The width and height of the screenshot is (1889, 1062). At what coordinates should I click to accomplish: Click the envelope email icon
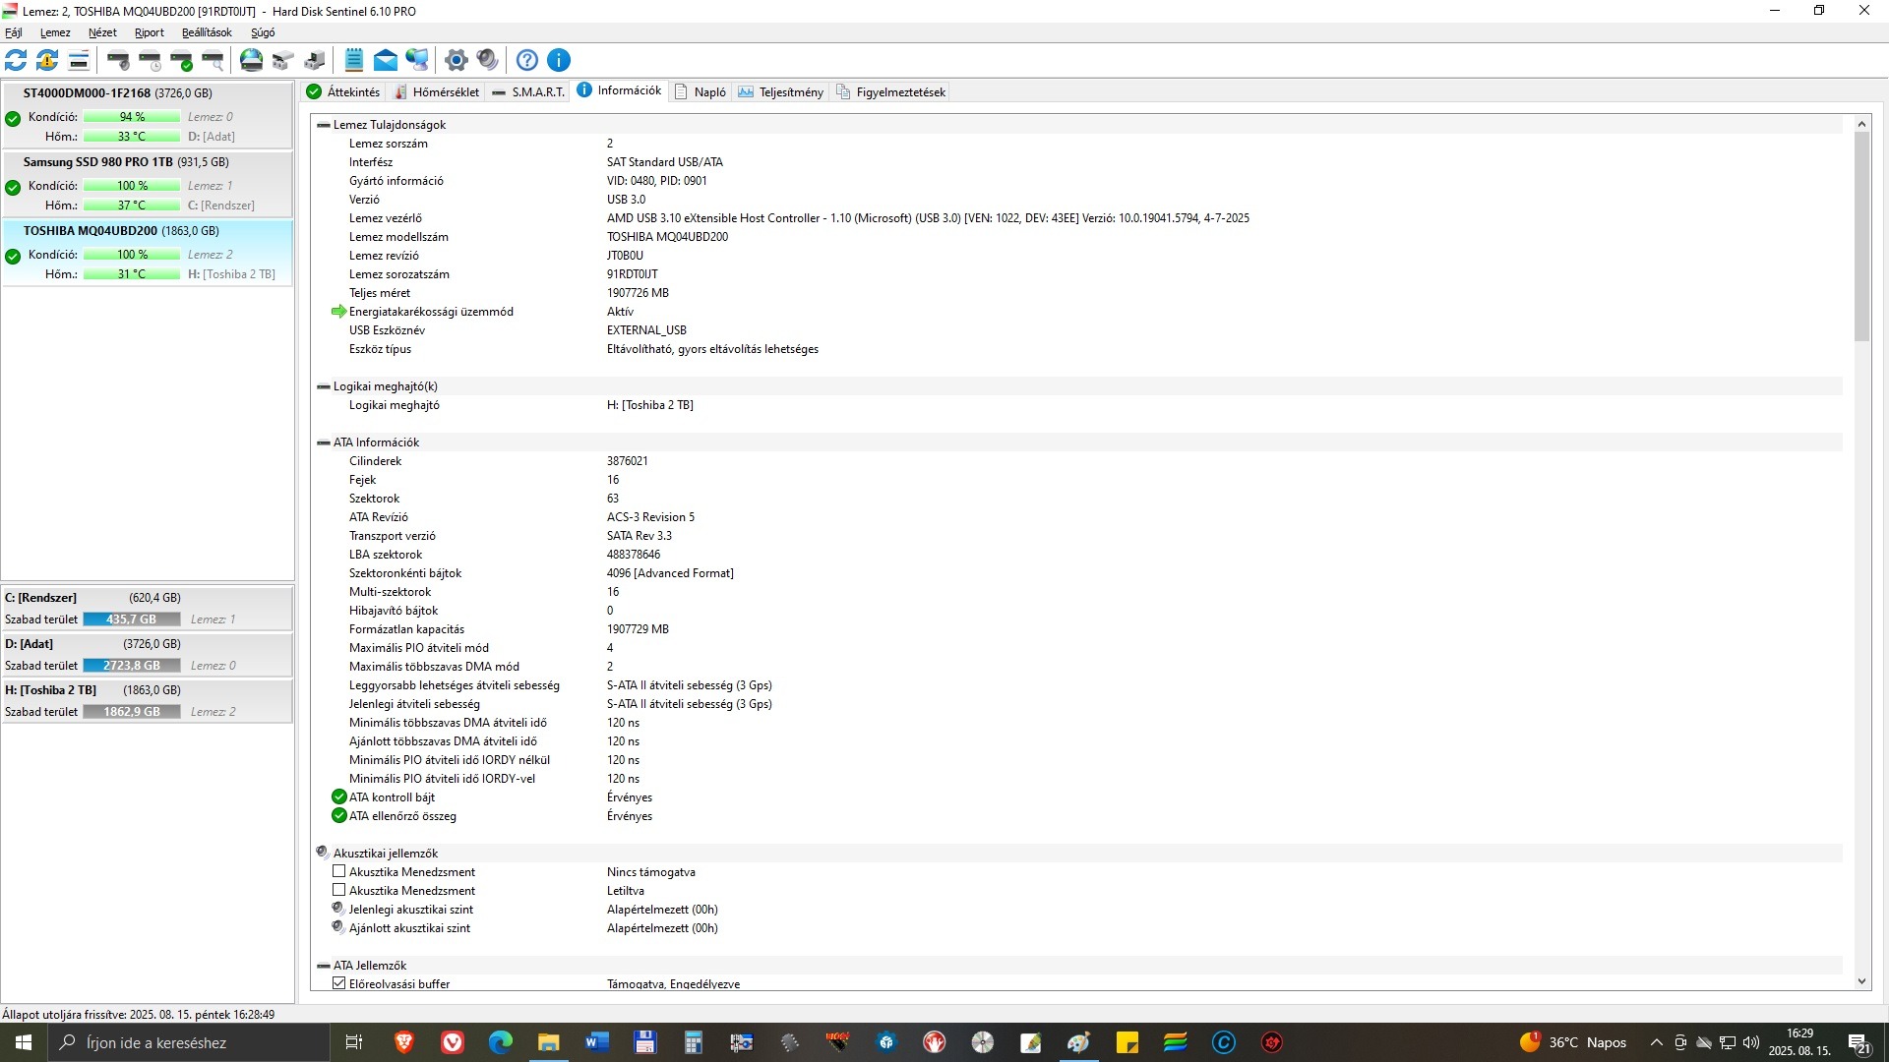click(386, 61)
